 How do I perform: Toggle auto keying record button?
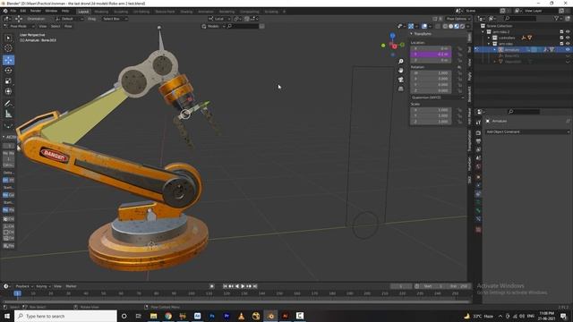click(211, 286)
